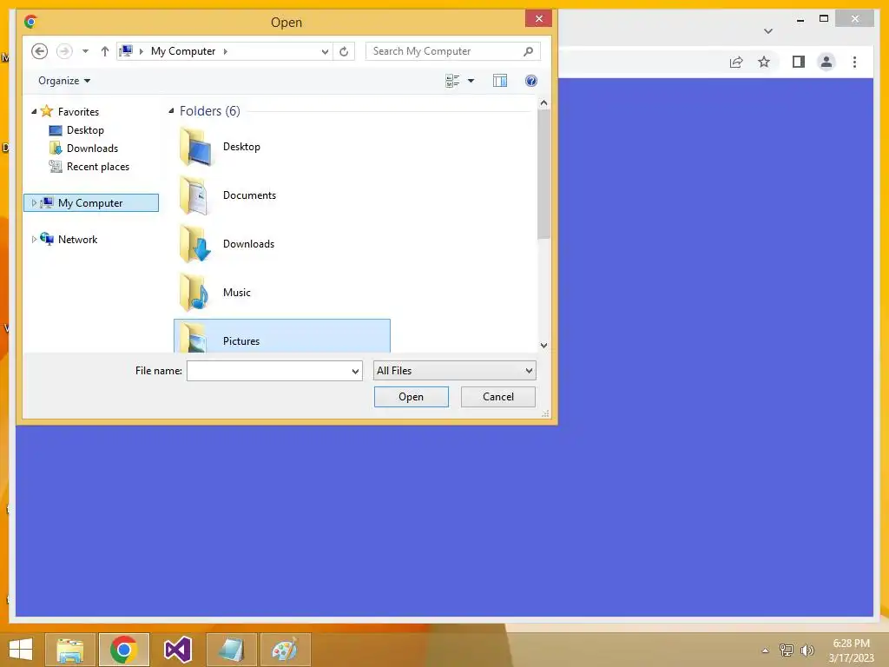Click the taskbar clock 6:28 PM

click(851, 644)
